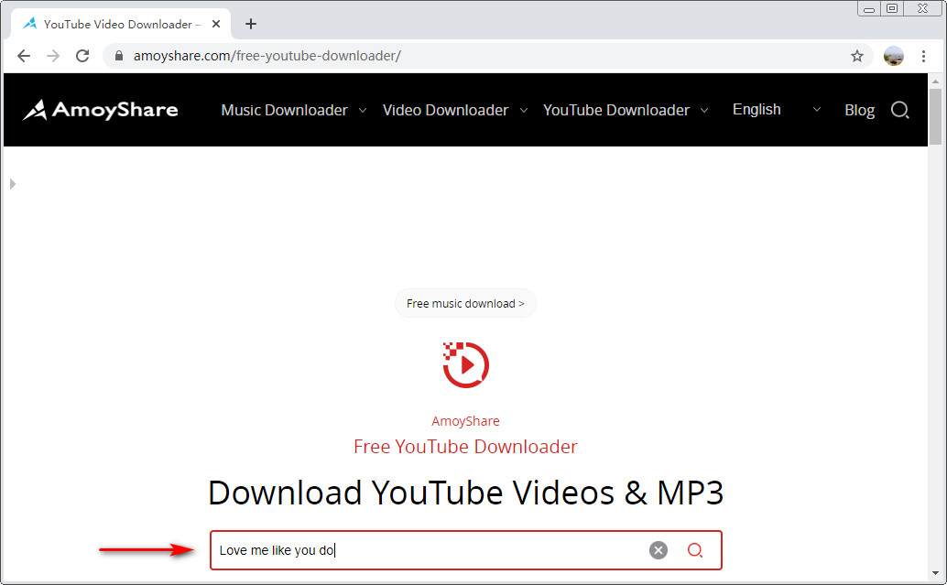Image resolution: width=947 pixels, height=585 pixels.
Task: Click red search magnifier in input box
Action: coord(695,550)
